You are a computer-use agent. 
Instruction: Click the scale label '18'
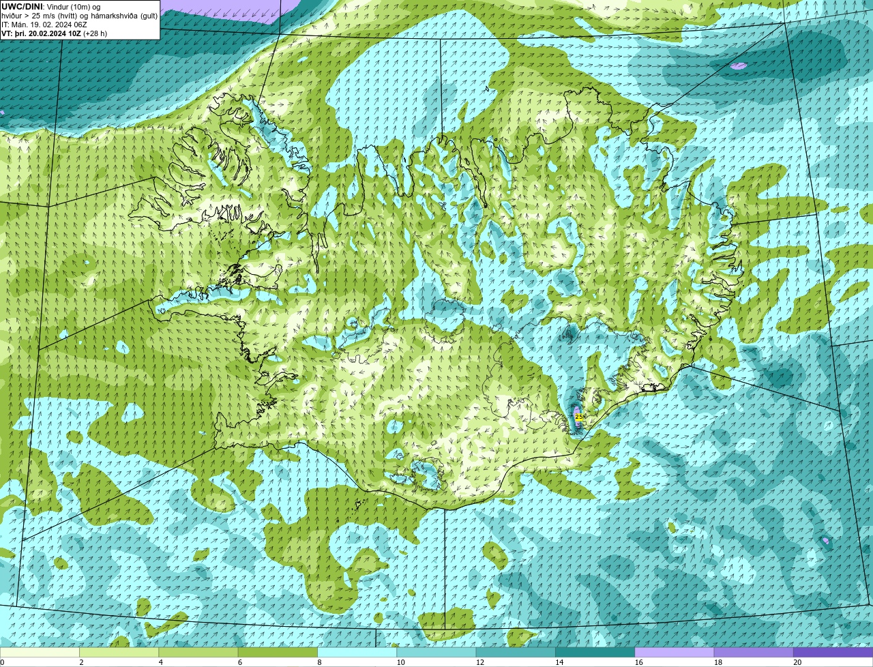[x=717, y=662]
